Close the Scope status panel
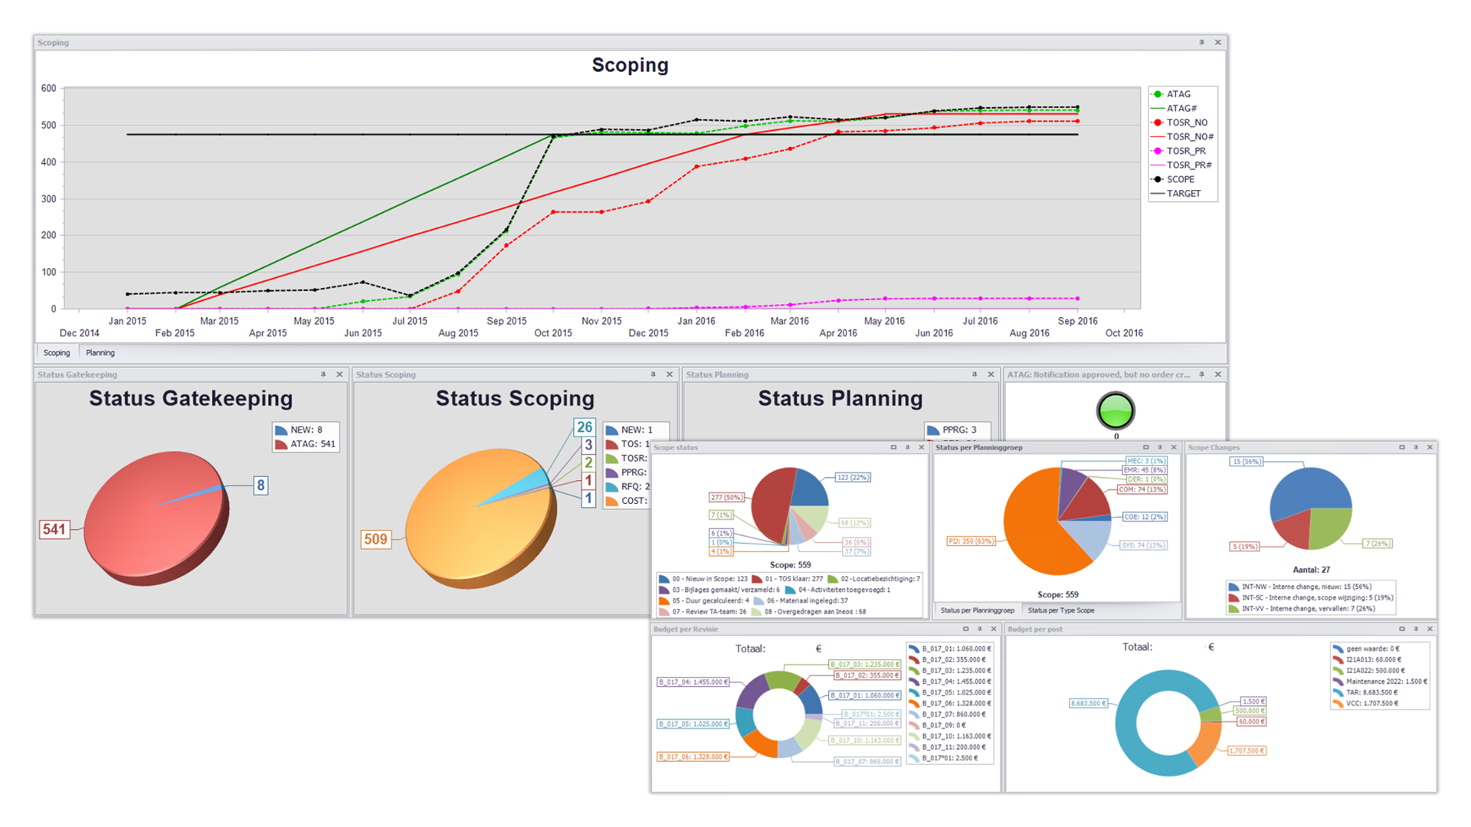The image size is (1471, 827). [x=922, y=447]
